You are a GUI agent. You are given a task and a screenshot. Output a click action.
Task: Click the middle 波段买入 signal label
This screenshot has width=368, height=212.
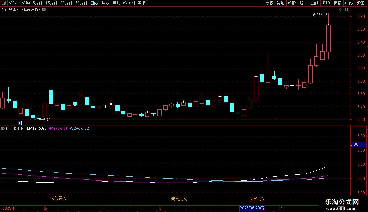pyautogui.click(x=179, y=199)
